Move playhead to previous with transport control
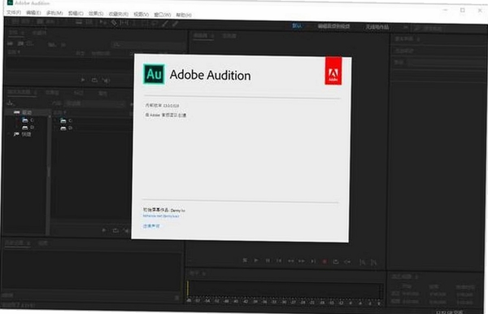Screen dimensions: 488x314 279,261
